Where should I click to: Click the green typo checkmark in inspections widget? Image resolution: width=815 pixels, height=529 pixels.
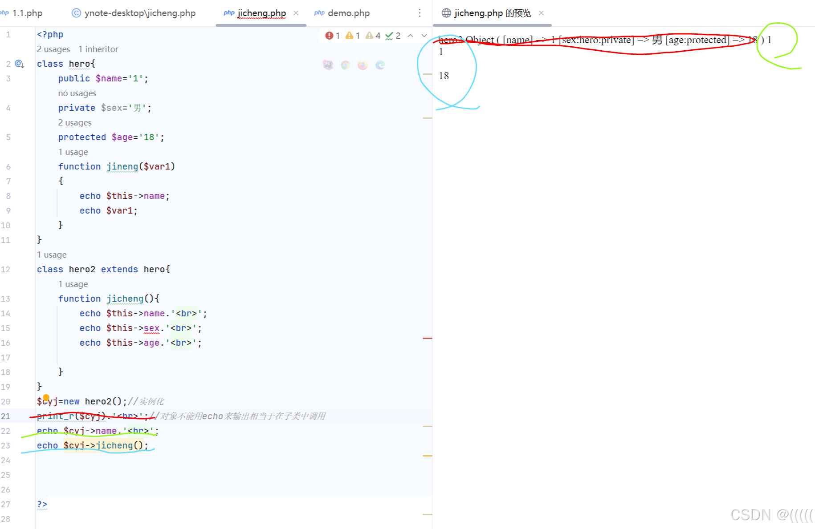pyautogui.click(x=390, y=36)
